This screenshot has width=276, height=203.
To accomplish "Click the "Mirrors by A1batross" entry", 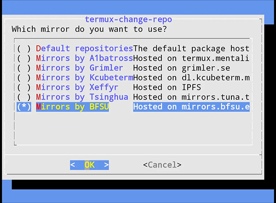I will point(84,58).
